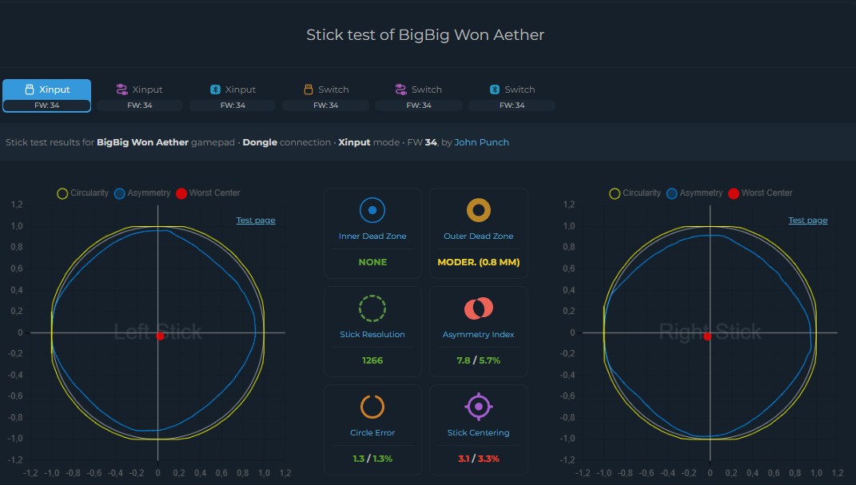
Task: Click the Inner Dead Zone icon
Action: [372, 210]
